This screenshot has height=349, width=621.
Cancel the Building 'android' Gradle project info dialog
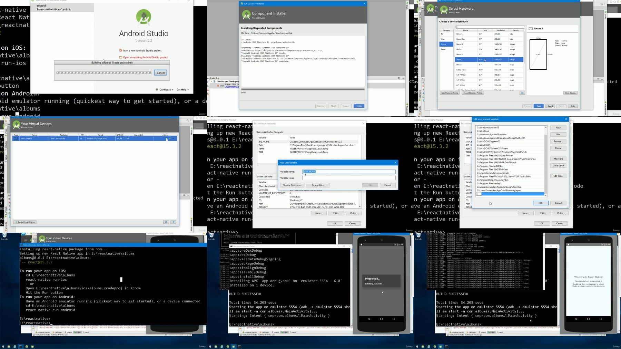[161, 72]
